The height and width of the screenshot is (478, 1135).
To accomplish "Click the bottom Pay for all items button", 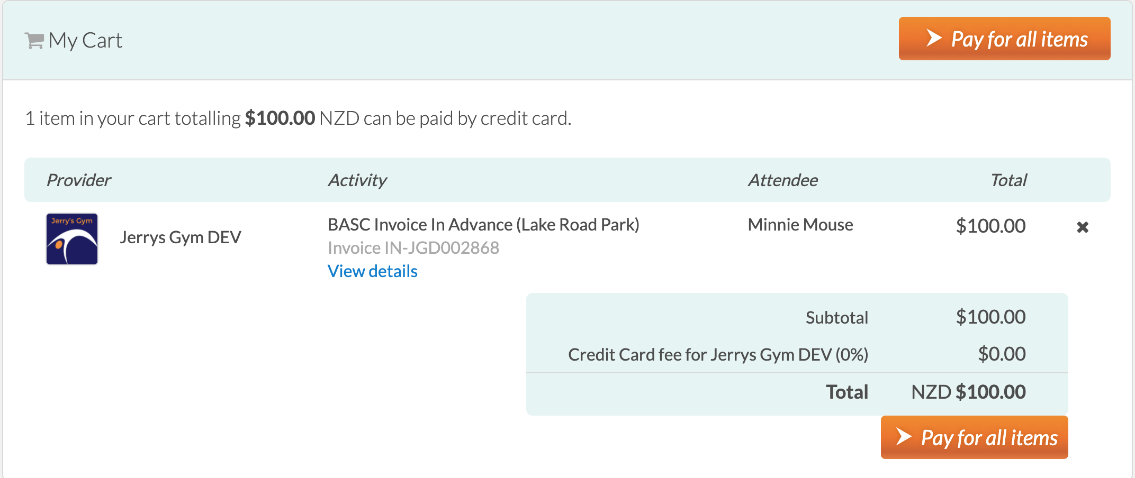I will pyautogui.click(x=974, y=437).
